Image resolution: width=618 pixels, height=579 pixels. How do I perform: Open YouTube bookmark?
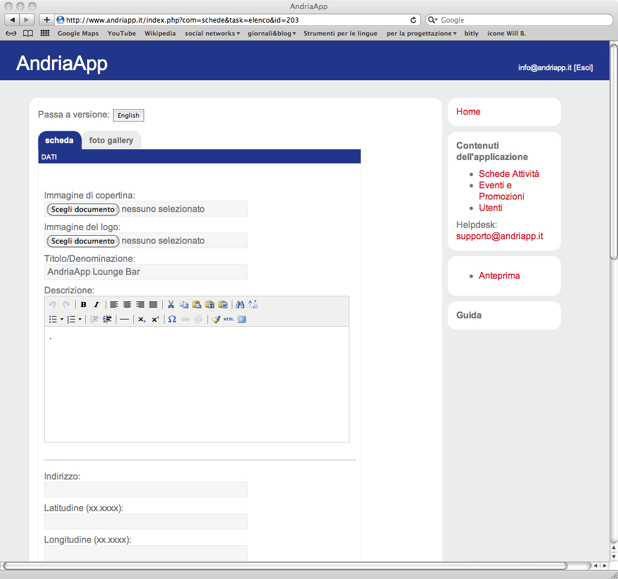tap(122, 33)
